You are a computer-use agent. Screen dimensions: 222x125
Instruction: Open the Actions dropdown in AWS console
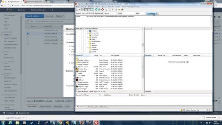(60, 16)
